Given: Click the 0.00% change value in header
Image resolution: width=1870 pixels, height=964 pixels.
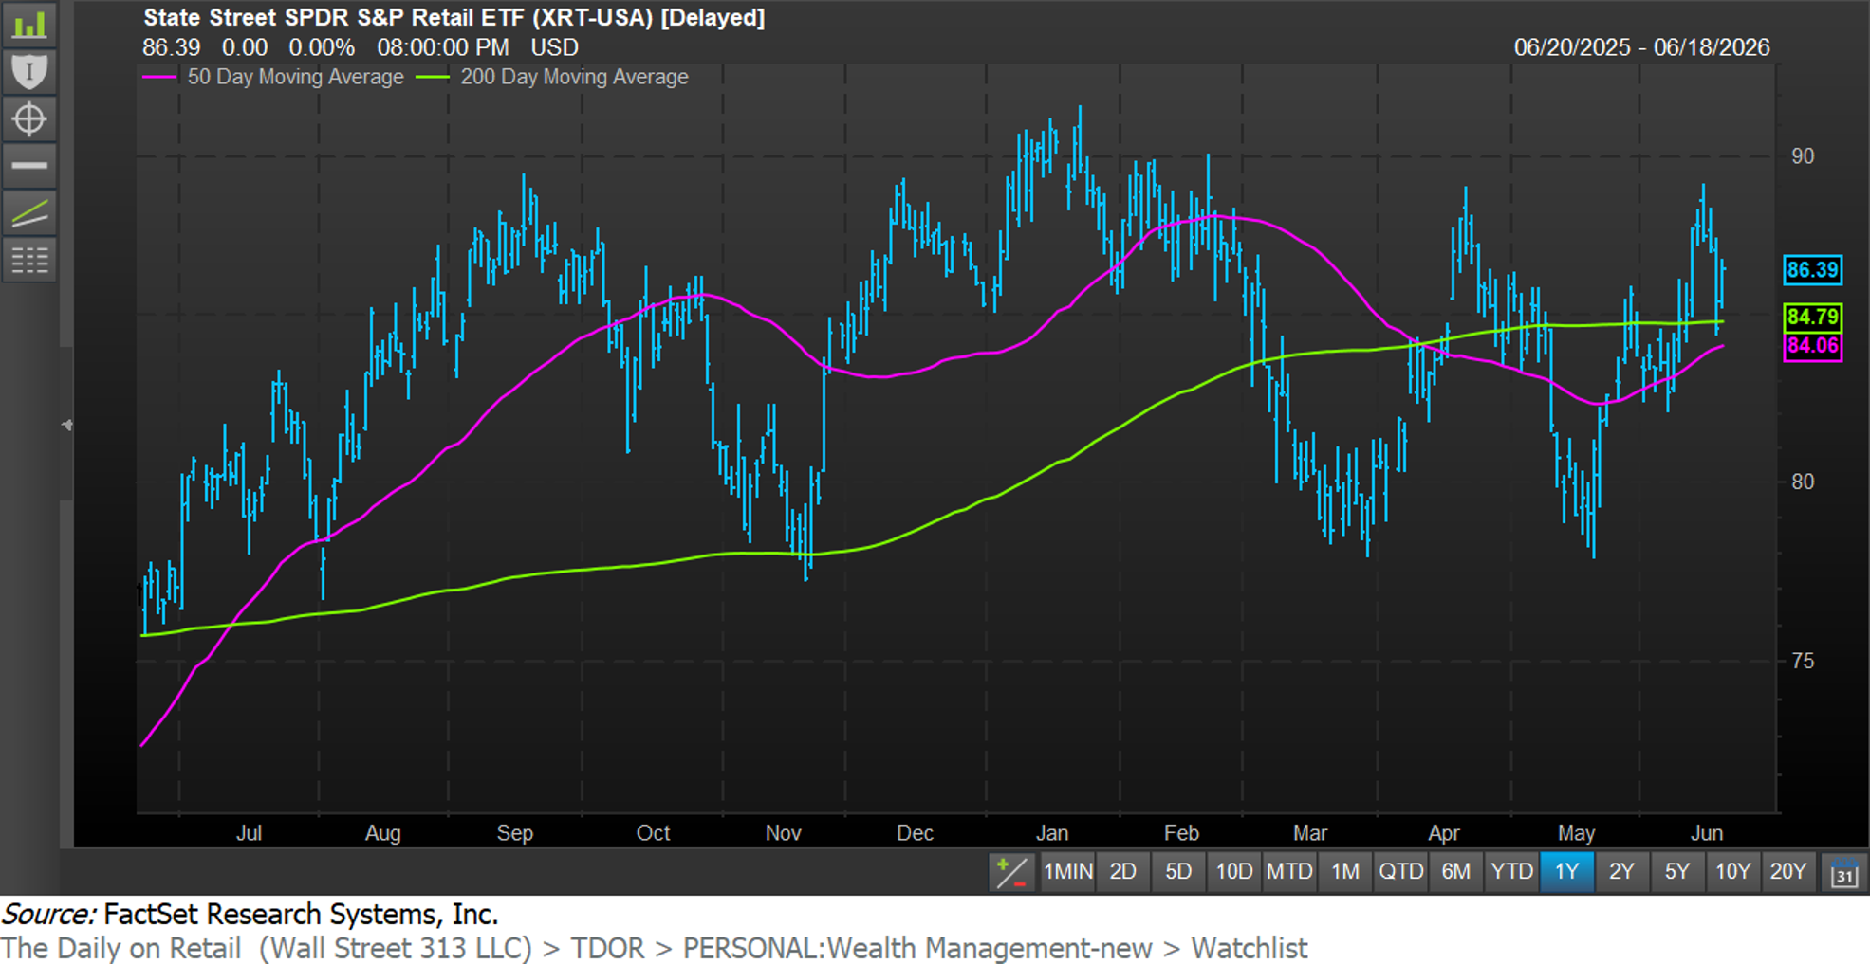Looking at the screenshot, I should (322, 47).
